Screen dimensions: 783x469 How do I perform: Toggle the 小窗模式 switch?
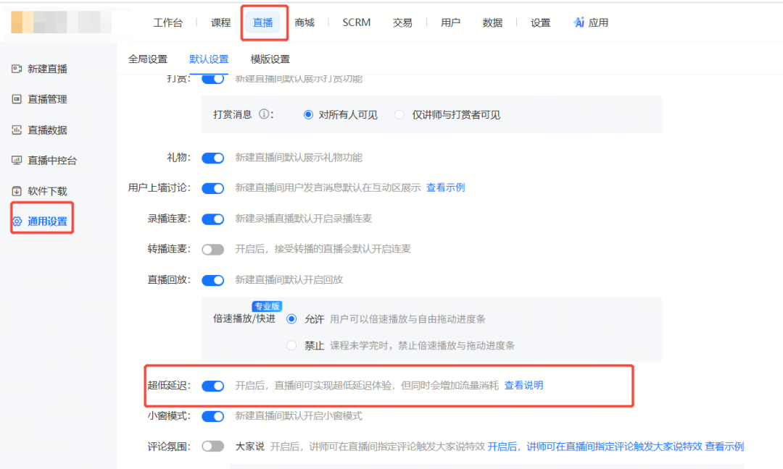point(212,416)
